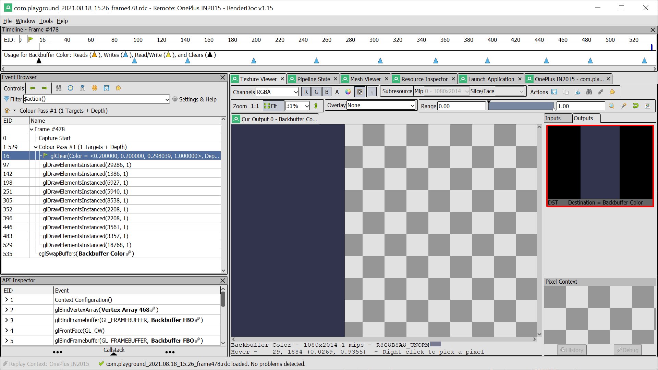Click the save floppy icon in Event Browser controls

107,88
